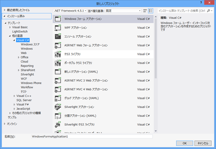Switch to small icons grid view
The width and height of the screenshot is (216, 149).
click(145, 11)
